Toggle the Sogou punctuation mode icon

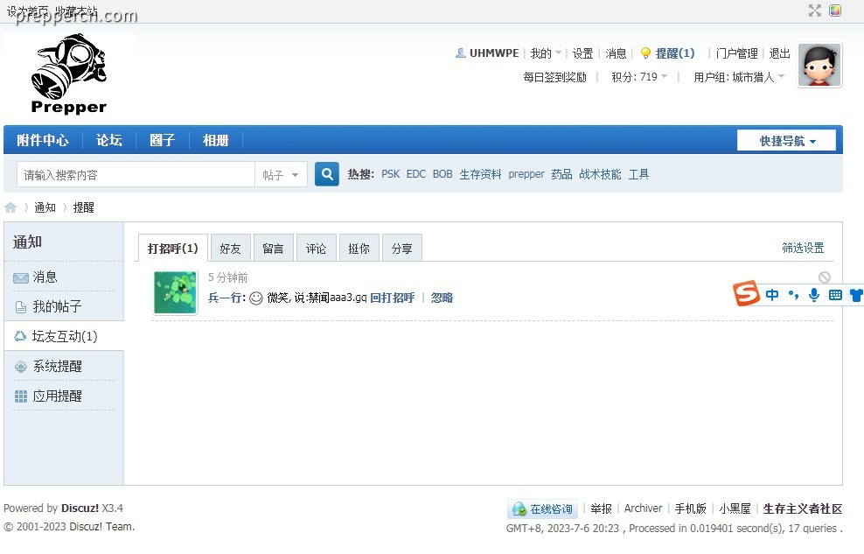click(793, 295)
